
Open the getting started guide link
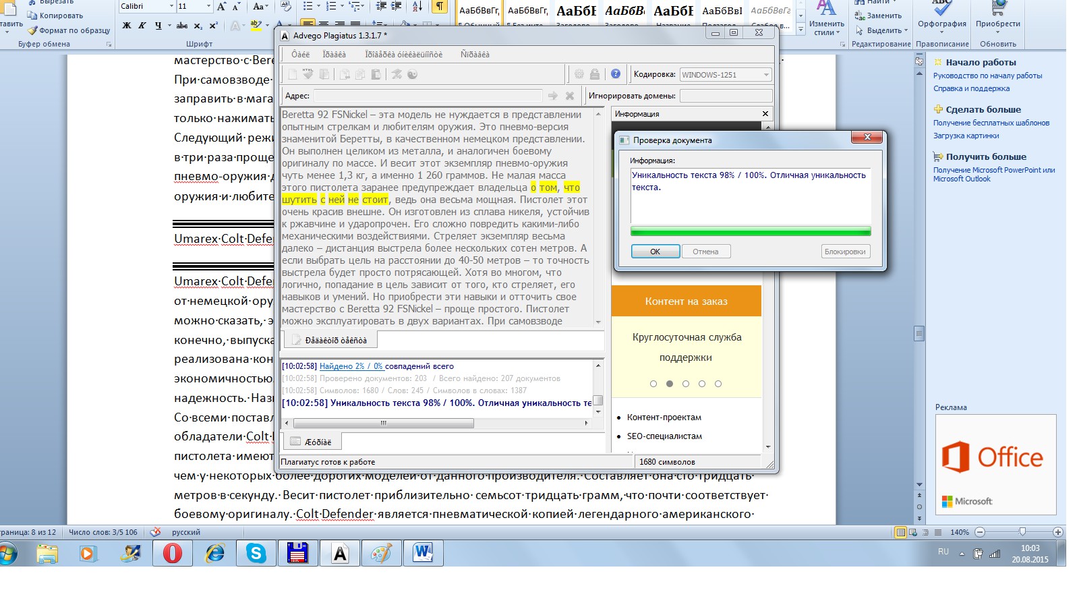[987, 76]
